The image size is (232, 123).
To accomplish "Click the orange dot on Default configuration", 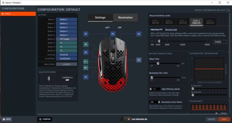I will click(x=3, y=14).
